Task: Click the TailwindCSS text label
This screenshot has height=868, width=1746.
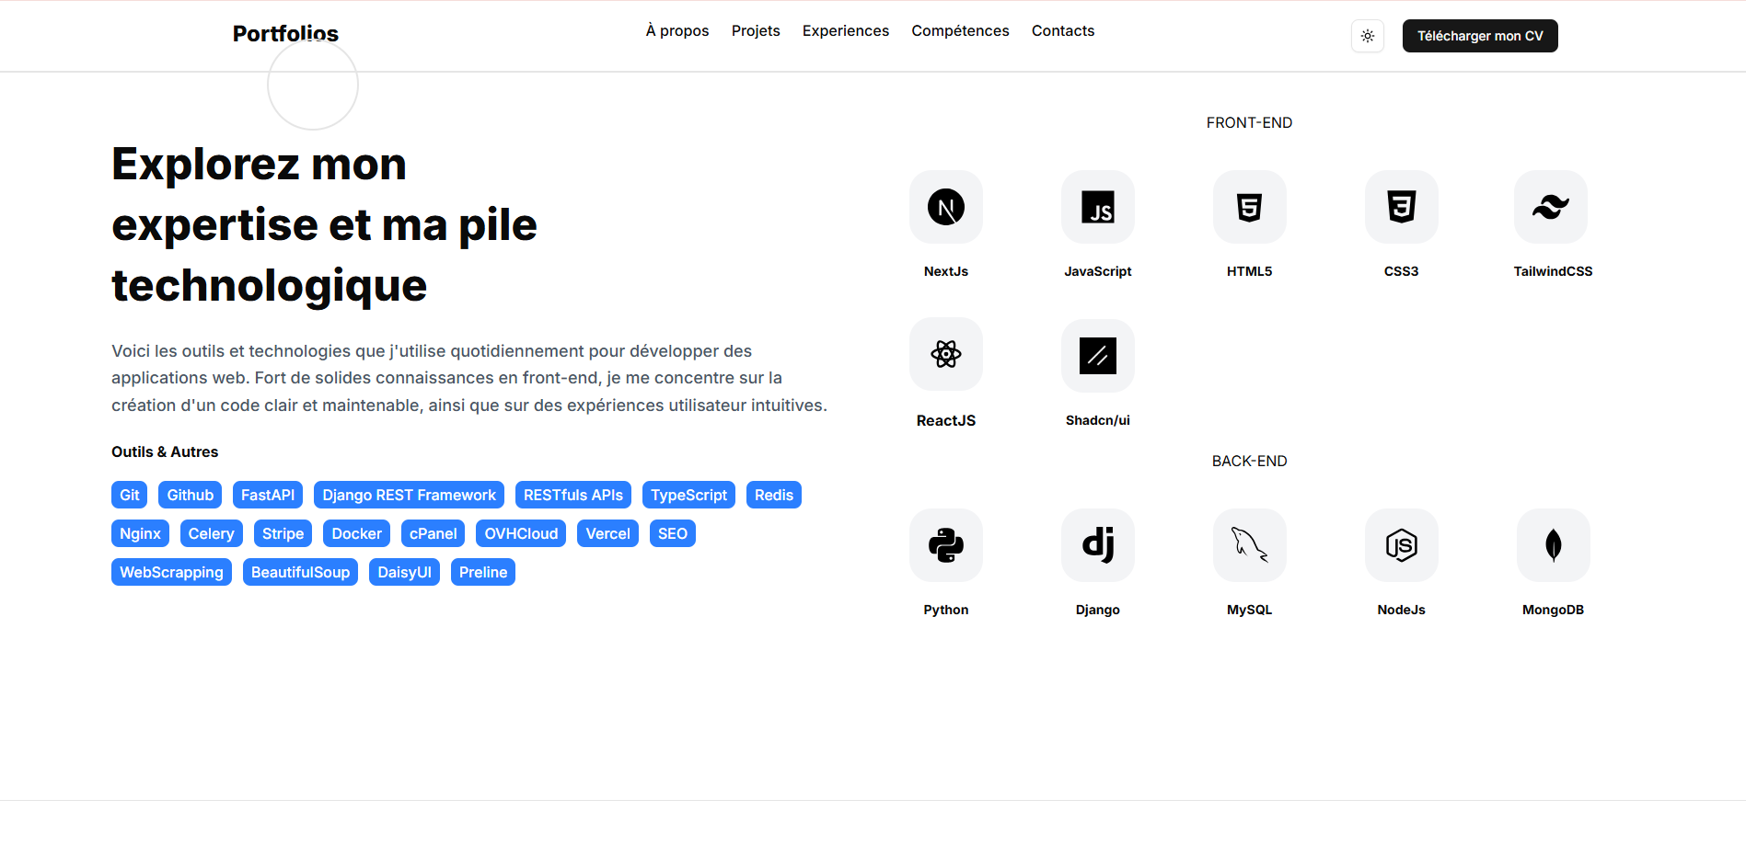Action: pyautogui.click(x=1553, y=271)
